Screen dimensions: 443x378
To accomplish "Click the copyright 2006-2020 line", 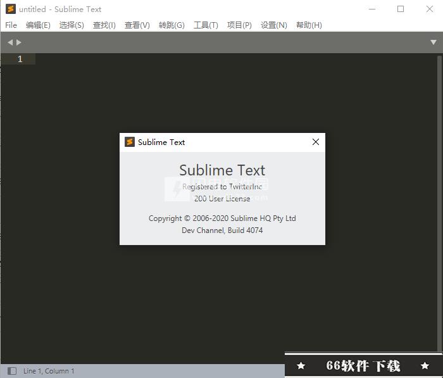I will pyautogui.click(x=222, y=218).
